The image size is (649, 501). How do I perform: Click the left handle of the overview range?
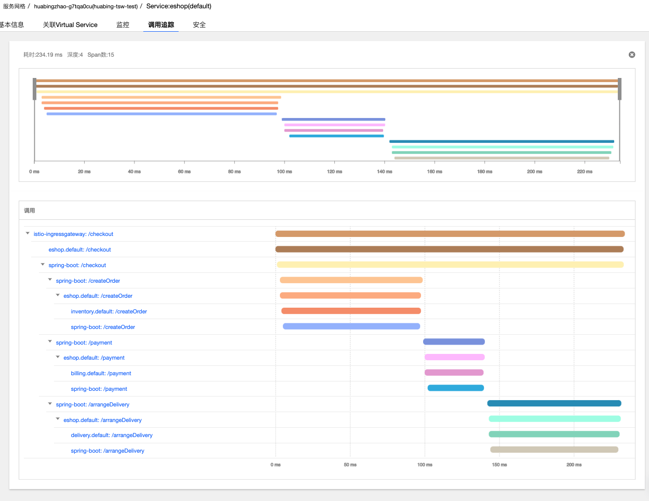(x=35, y=89)
